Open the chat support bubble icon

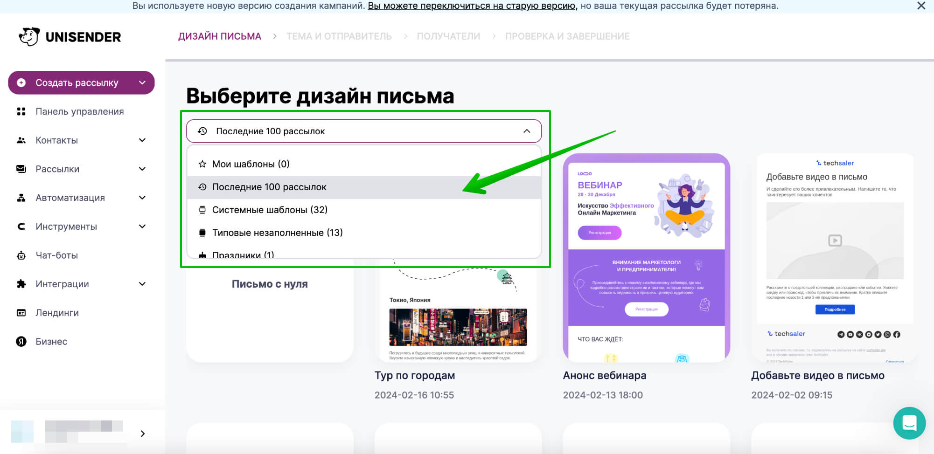[x=909, y=423]
